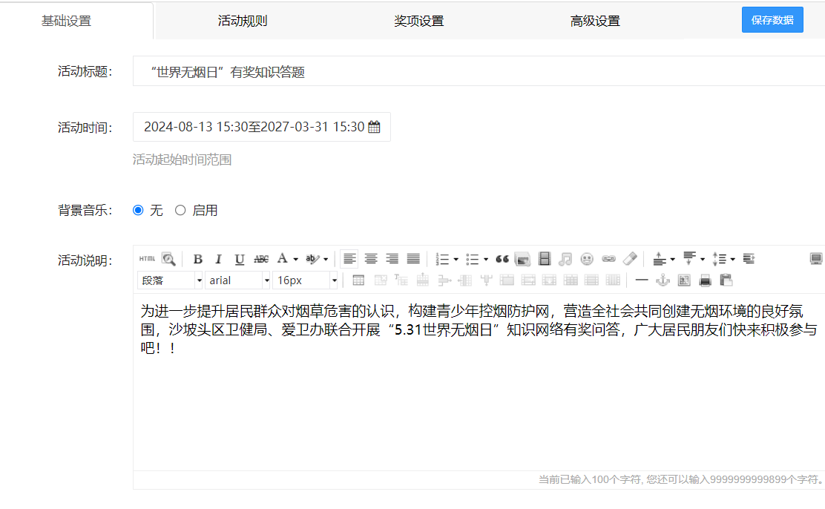Image resolution: width=825 pixels, height=509 pixels.
Task: Click the 保存数据 save button
Action: (772, 19)
